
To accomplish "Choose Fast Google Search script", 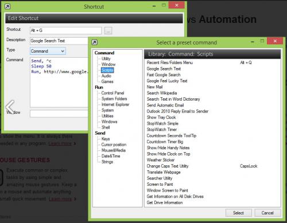I will [164, 75].
